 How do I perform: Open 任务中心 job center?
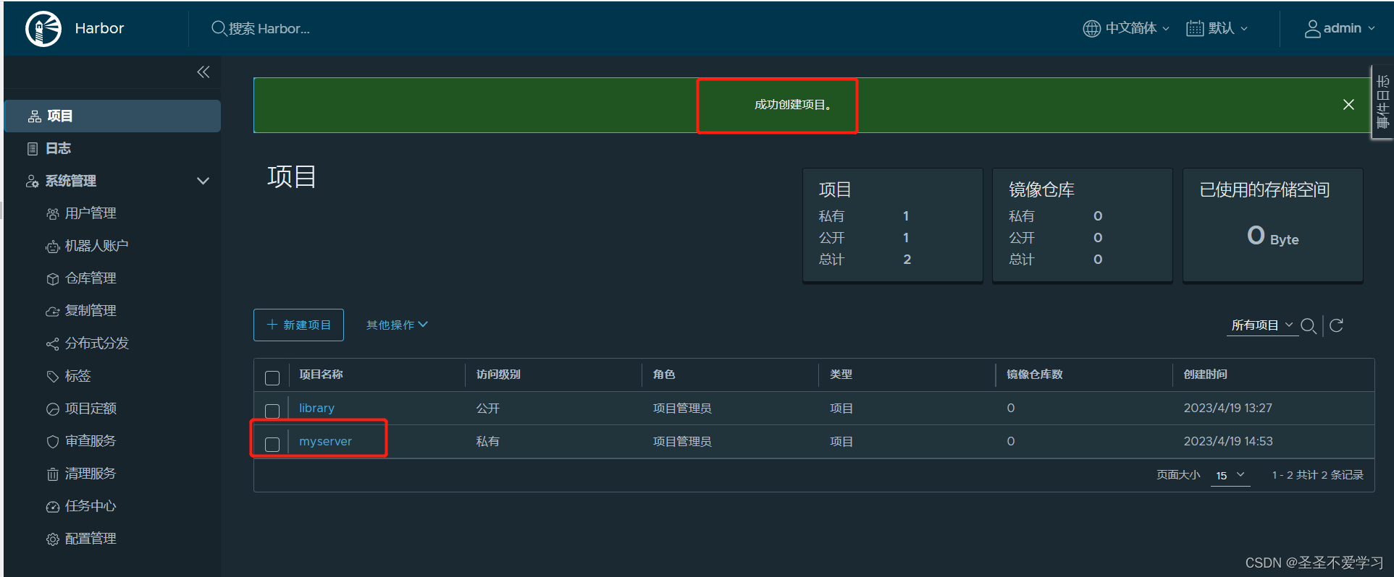(91, 506)
